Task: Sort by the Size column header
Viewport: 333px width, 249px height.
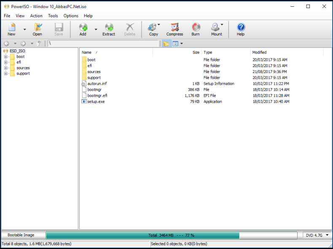Action: pos(177,52)
